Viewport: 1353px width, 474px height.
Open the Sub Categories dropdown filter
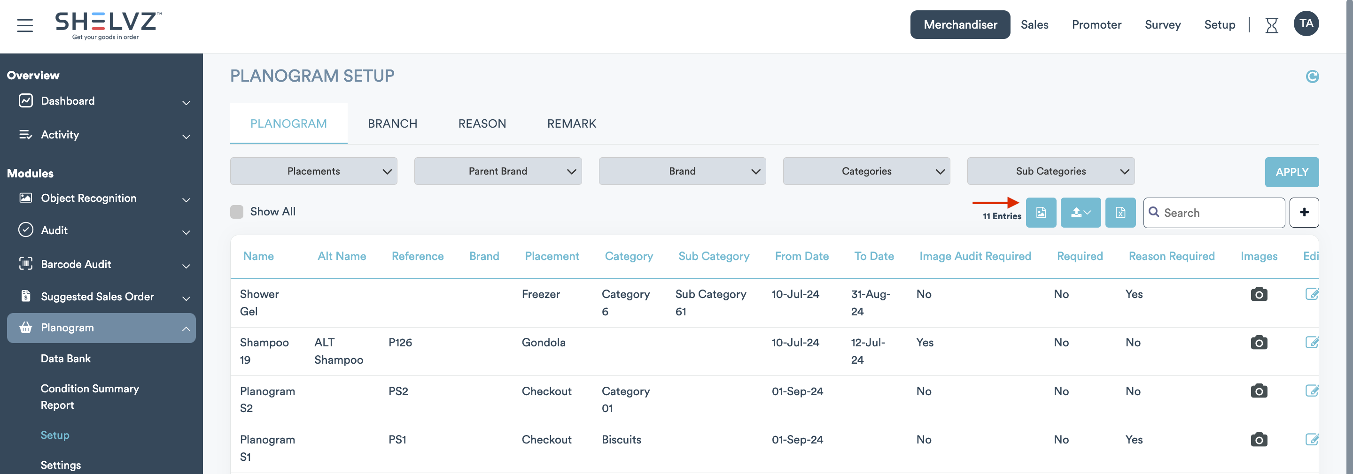coord(1050,171)
